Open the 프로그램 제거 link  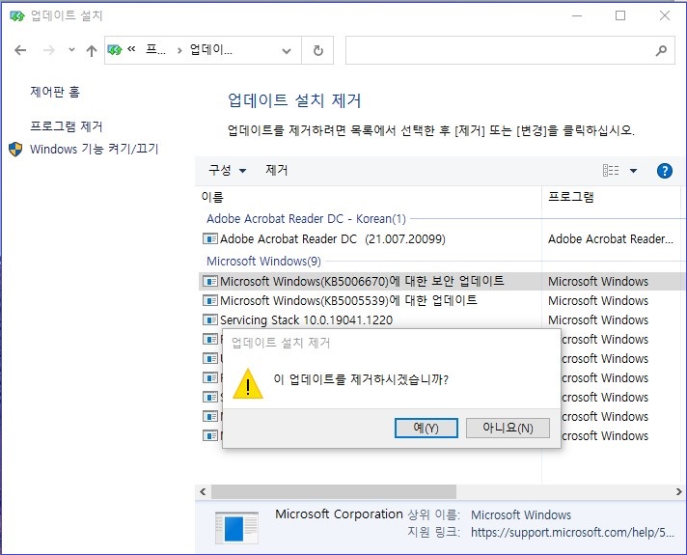click(x=67, y=126)
